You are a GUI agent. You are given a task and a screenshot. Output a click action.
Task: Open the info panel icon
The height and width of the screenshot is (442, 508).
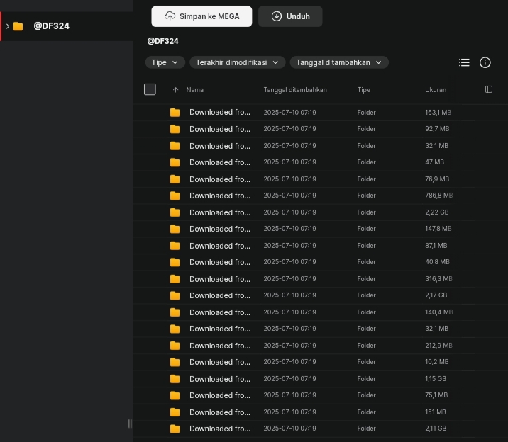click(485, 62)
